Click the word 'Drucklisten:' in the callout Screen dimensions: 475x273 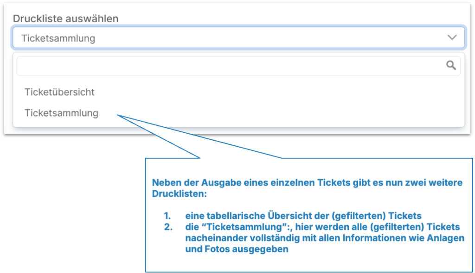pyautogui.click(x=179, y=193)
